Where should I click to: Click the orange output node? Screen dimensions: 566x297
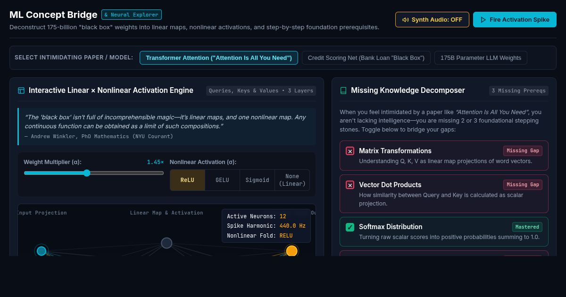point(291,251)
